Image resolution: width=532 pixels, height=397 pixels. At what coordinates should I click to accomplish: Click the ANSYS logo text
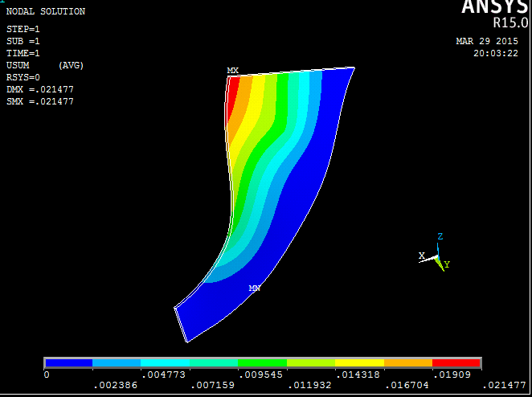[x=496, y=6]
